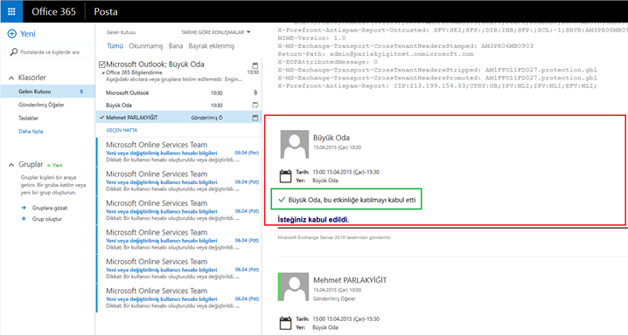Select the Tümü filter tab

115,46
